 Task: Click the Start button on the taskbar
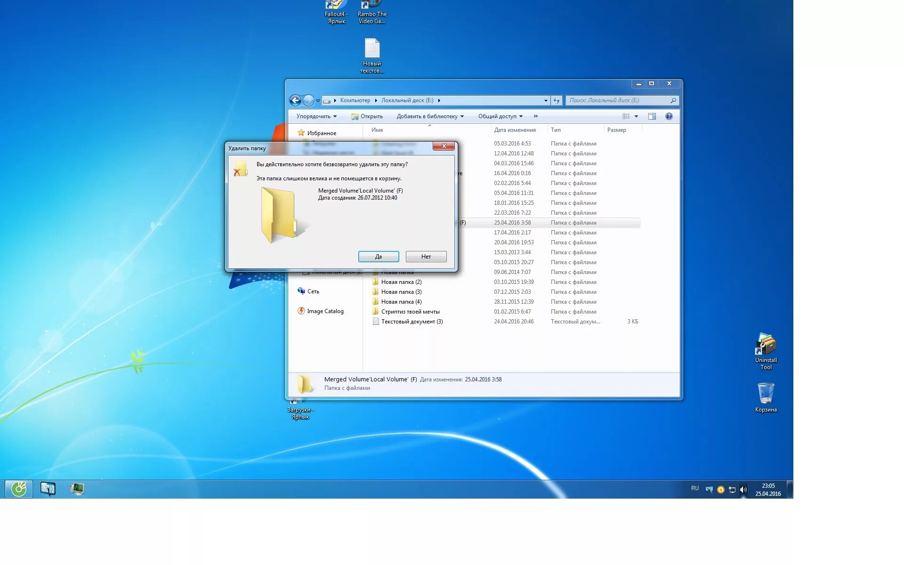click(x=19, y=489)
